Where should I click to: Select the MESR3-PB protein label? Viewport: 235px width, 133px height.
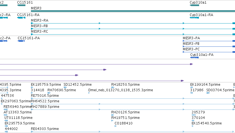click(191, 44)
